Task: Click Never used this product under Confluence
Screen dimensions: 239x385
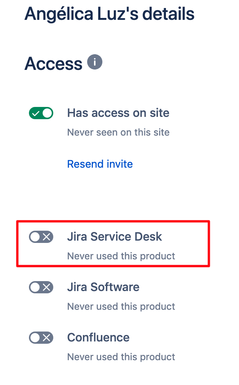Action: click(x=121, y=357)
